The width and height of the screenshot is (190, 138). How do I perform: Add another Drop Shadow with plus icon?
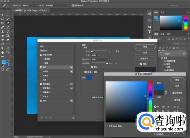(x=72, y=101)
